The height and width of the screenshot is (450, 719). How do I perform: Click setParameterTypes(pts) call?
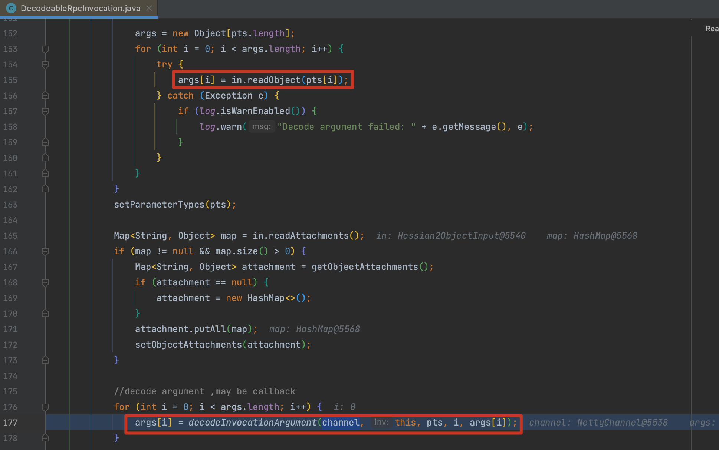coord(172,205)
